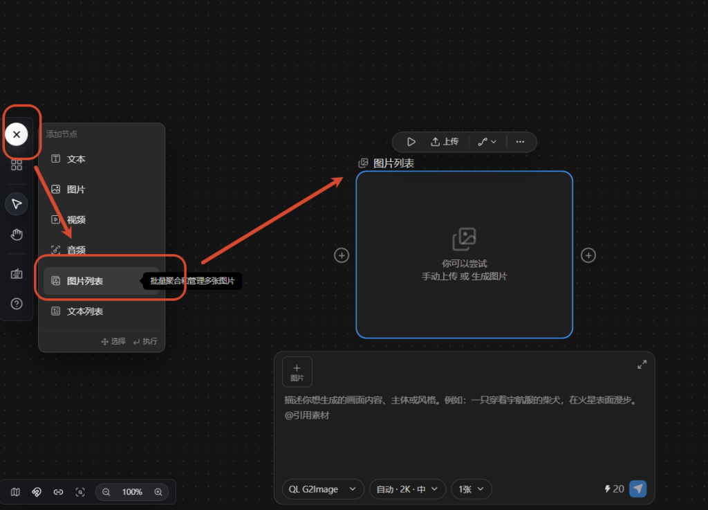The height and width of the screenshot is (510, 708).
Task: Click the fit-to-view focus icon
Action: (x=80, y=492)
